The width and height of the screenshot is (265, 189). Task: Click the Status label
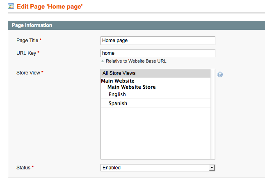point(23,168)
